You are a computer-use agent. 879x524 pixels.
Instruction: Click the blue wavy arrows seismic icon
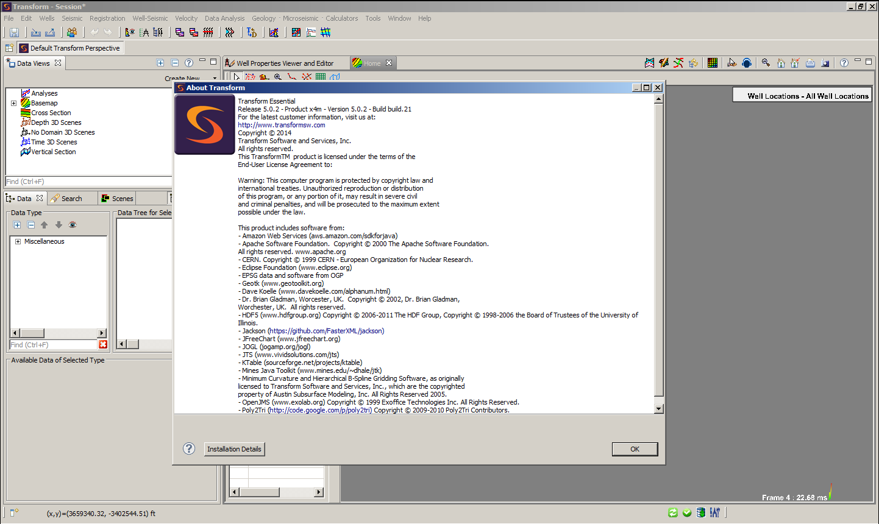230,32
